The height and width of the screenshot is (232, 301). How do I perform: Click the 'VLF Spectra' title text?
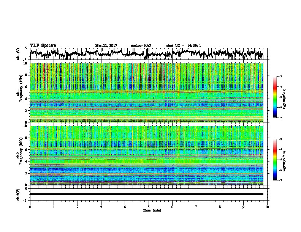tap(43, 45)
